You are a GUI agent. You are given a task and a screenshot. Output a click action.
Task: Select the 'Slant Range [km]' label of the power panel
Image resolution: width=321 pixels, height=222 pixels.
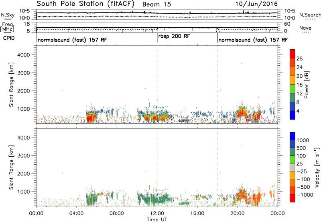pos(11,85)
